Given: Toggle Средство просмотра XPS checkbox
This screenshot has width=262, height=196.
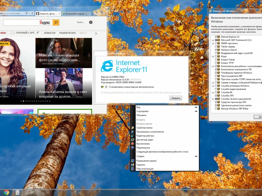Looking at the screenshot, I should [x=216, y=102].
